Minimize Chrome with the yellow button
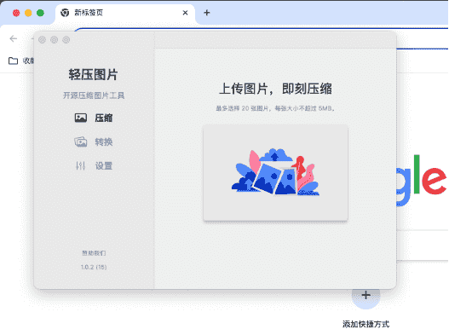This screenshot has width=449, height=335. [28, 13]
